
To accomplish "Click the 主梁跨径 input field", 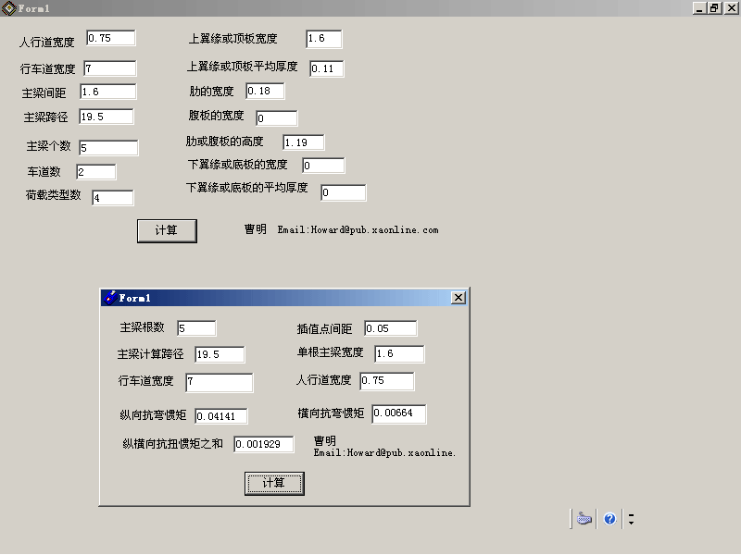I will click(107, 117).
